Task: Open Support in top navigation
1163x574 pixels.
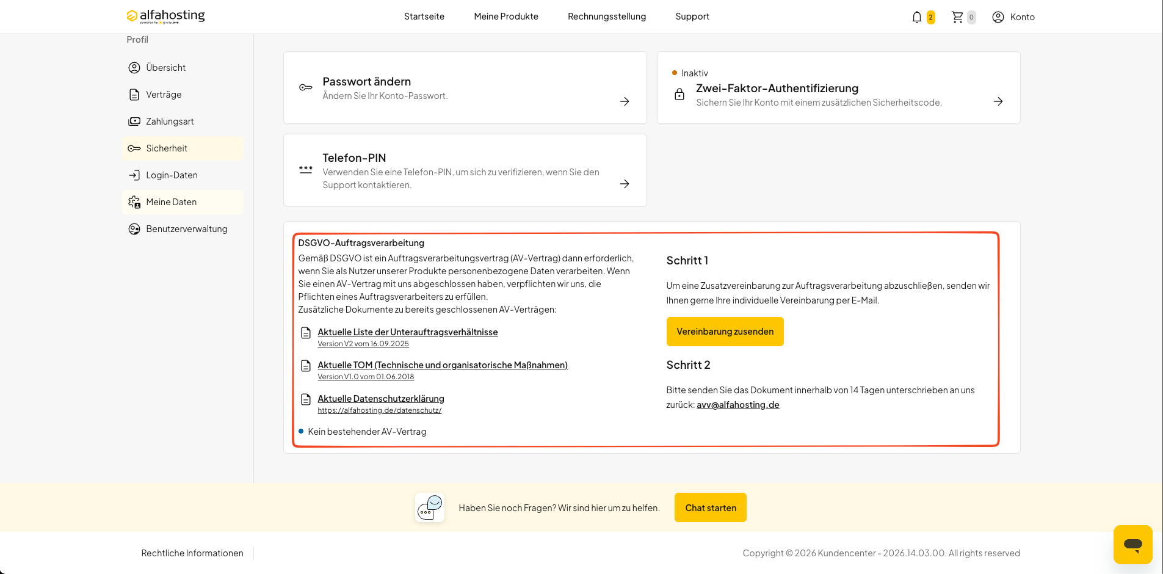Action: 692,16
